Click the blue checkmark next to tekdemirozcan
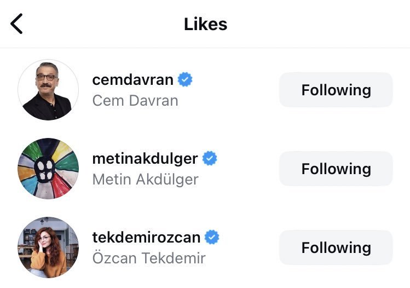This screenshot has height=288, width=410. coord(212,238)
